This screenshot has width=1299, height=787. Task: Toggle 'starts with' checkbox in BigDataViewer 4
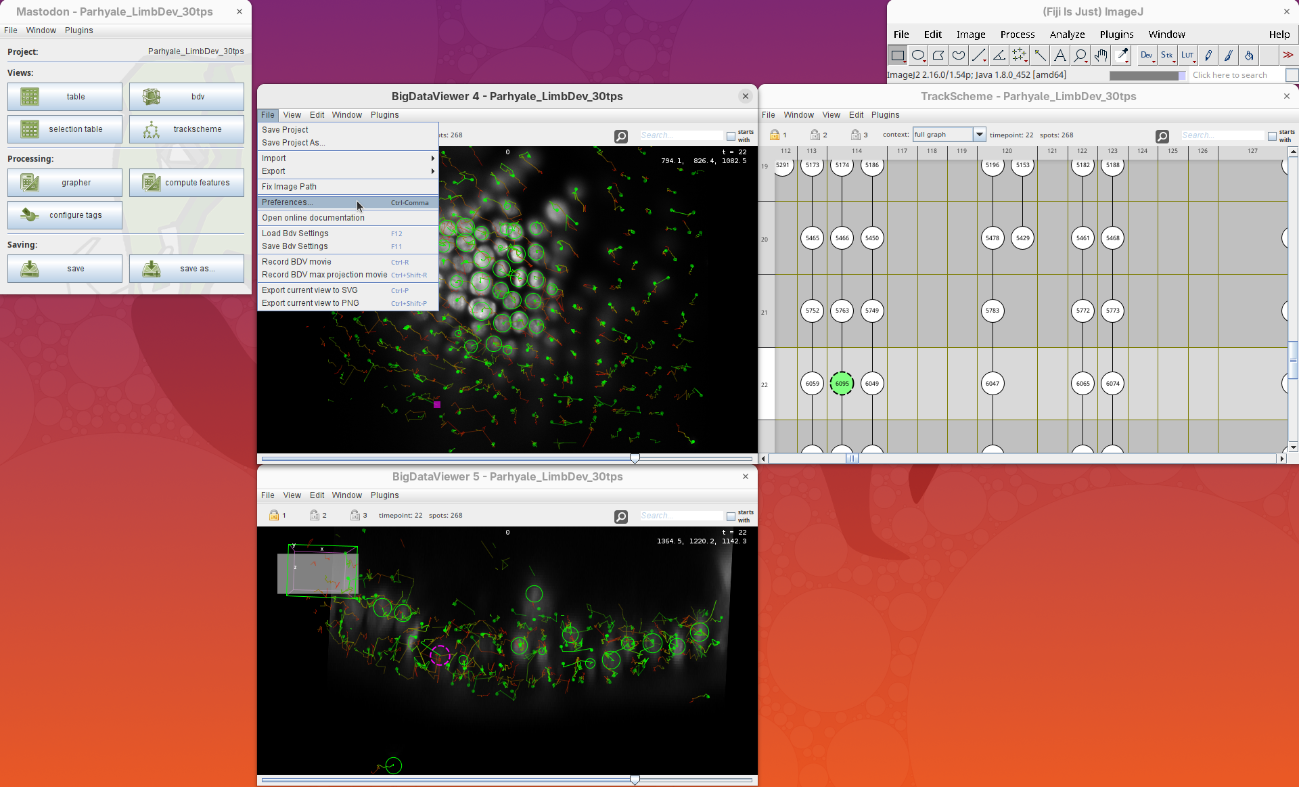coord(731,136)
